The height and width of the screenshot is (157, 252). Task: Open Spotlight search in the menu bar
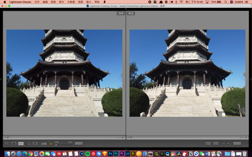tap(226, 2)
